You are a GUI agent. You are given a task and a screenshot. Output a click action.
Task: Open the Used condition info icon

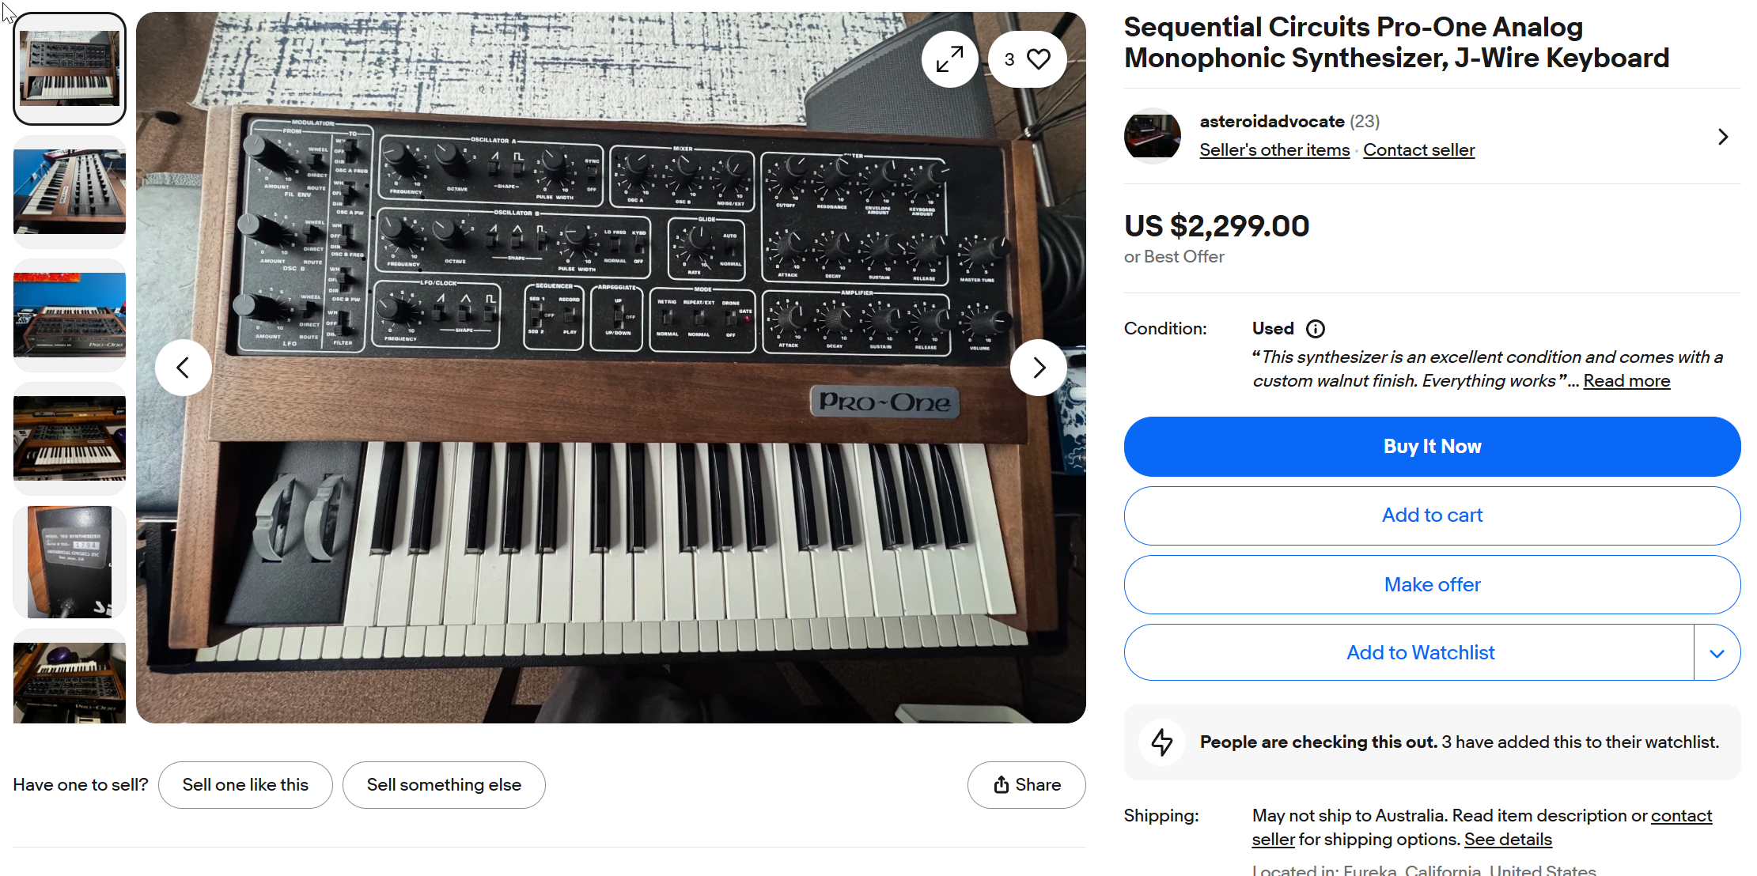point(1315,329)
